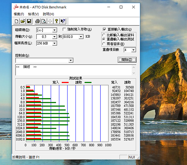This screenshot has width=187, height=165.
Task: Click the red 寫入 legend swatch
Action: 65,82
